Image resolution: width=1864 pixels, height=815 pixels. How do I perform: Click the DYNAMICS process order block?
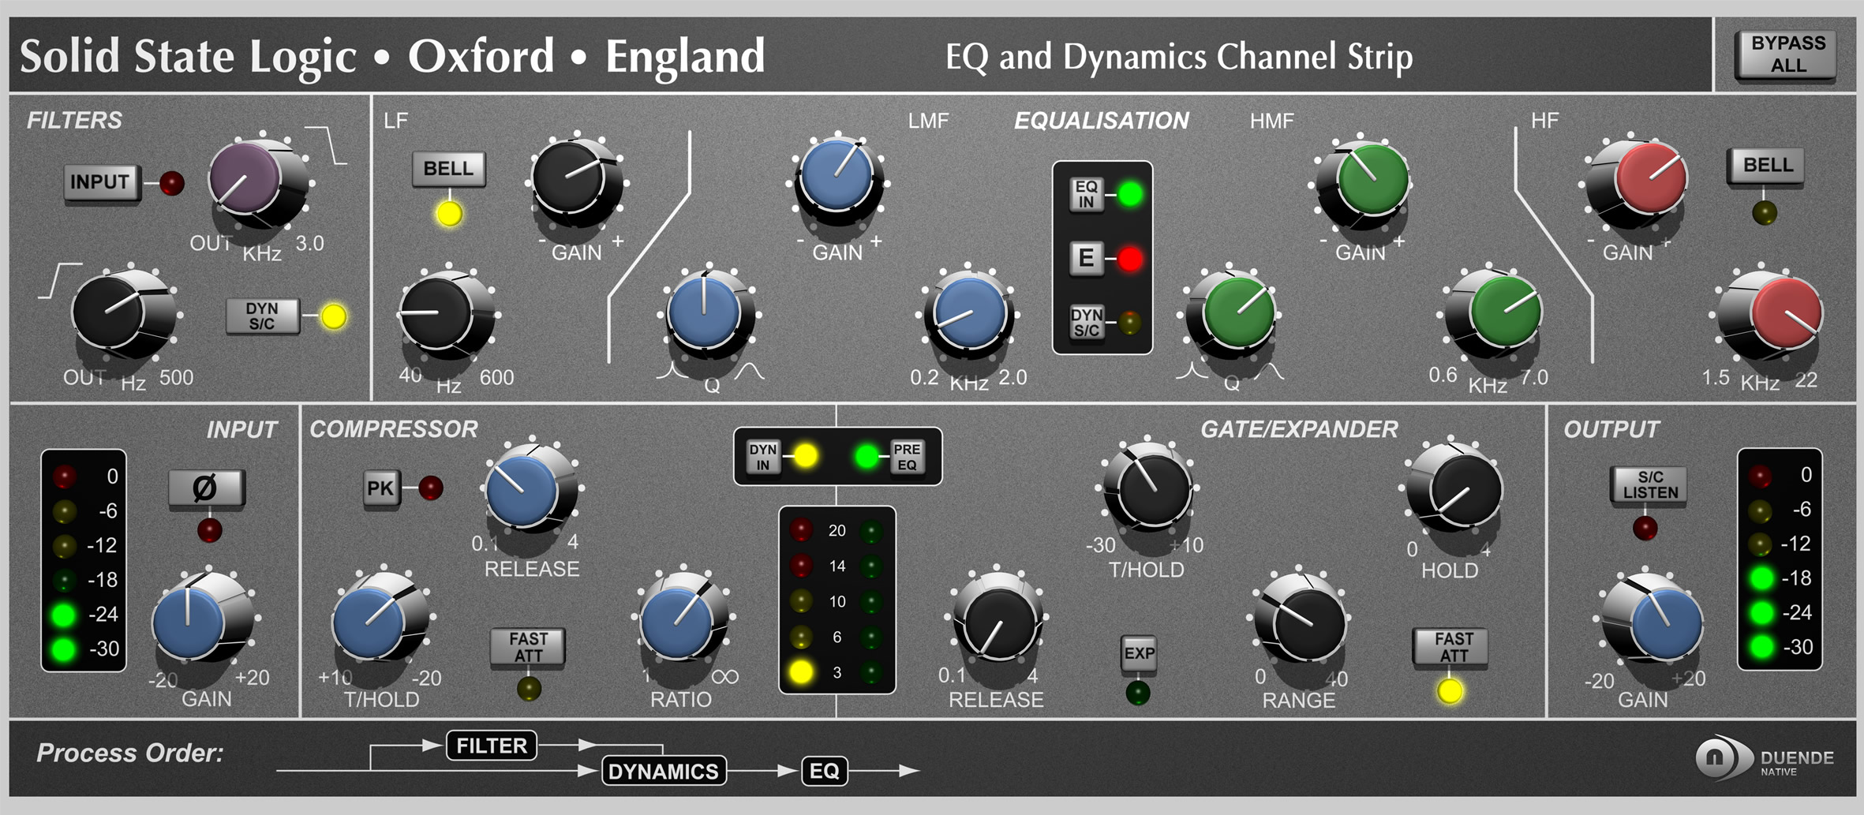point(664,771)
